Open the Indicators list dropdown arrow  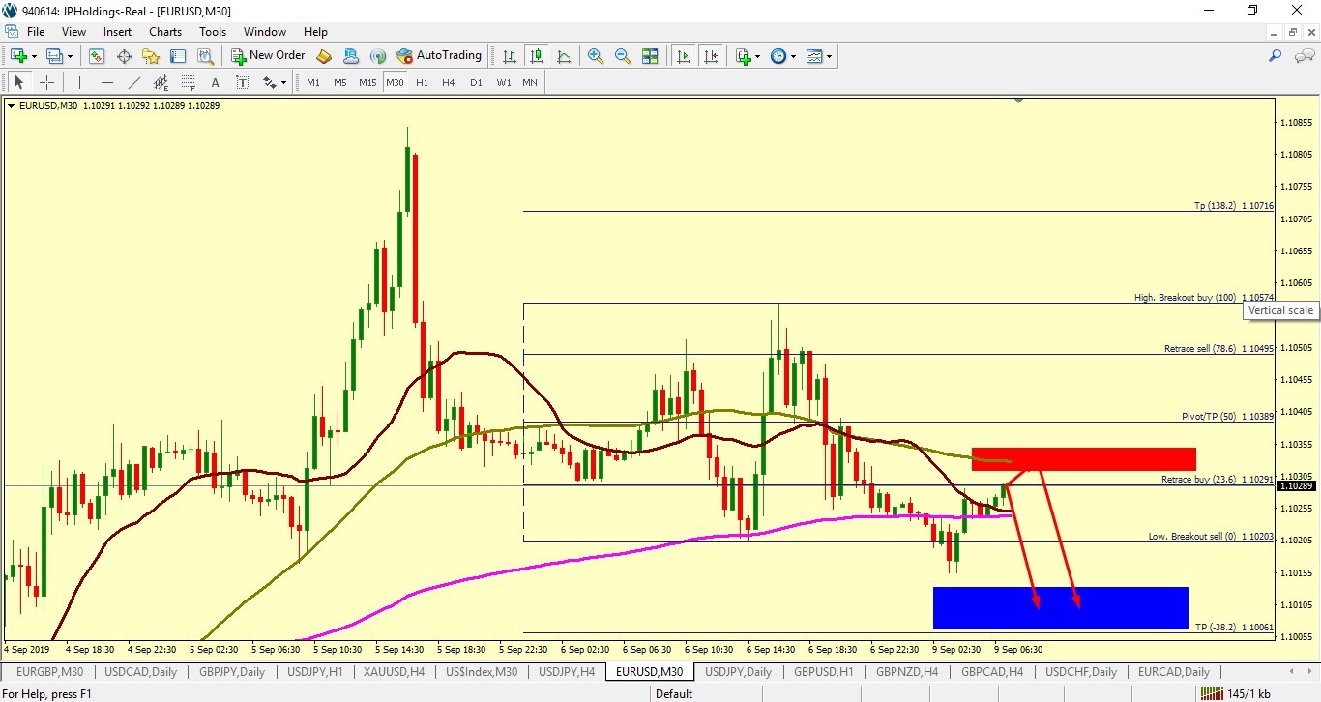click(x=757, y=56)
